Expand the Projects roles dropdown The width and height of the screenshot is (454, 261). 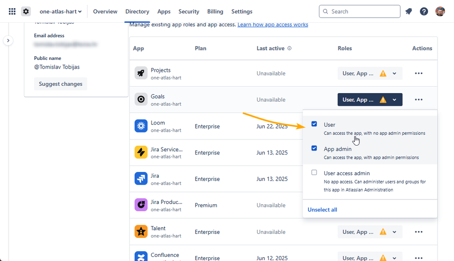point(370,74)
